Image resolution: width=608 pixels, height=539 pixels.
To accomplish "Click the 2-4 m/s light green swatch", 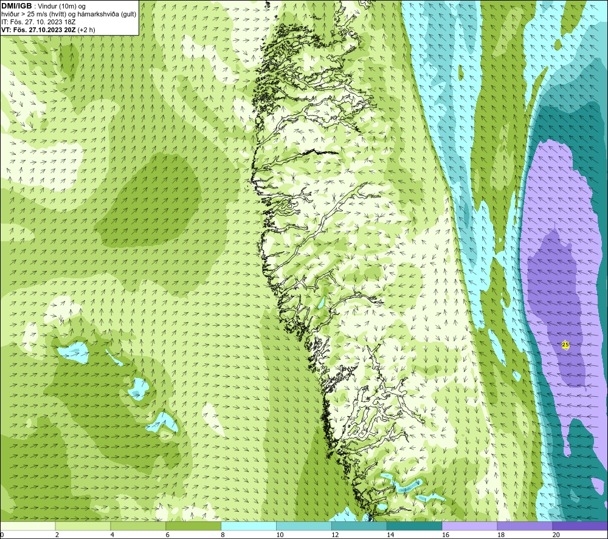I will pos(83,526).
